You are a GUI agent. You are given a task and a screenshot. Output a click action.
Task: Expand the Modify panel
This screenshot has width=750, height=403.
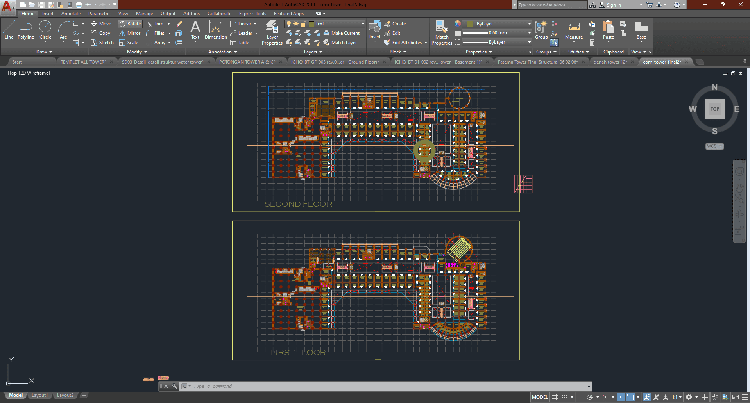pyautogui.click(x=137, y=52)
